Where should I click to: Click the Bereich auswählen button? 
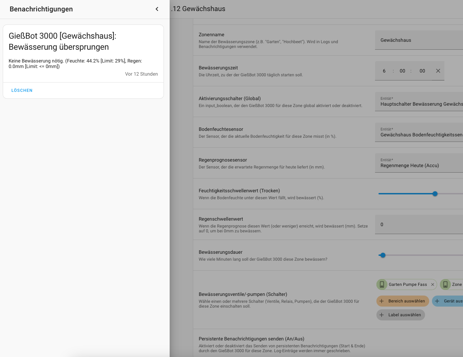coord(403,301)
